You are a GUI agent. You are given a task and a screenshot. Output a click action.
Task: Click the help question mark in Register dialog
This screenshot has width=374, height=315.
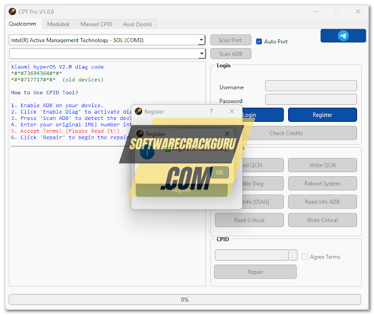pos(211,111)
